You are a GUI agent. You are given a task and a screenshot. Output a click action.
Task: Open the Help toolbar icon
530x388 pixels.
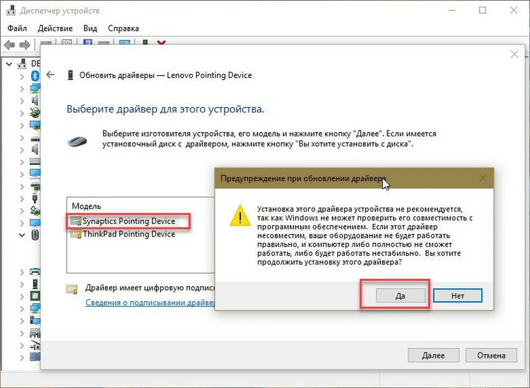[88, 43]
